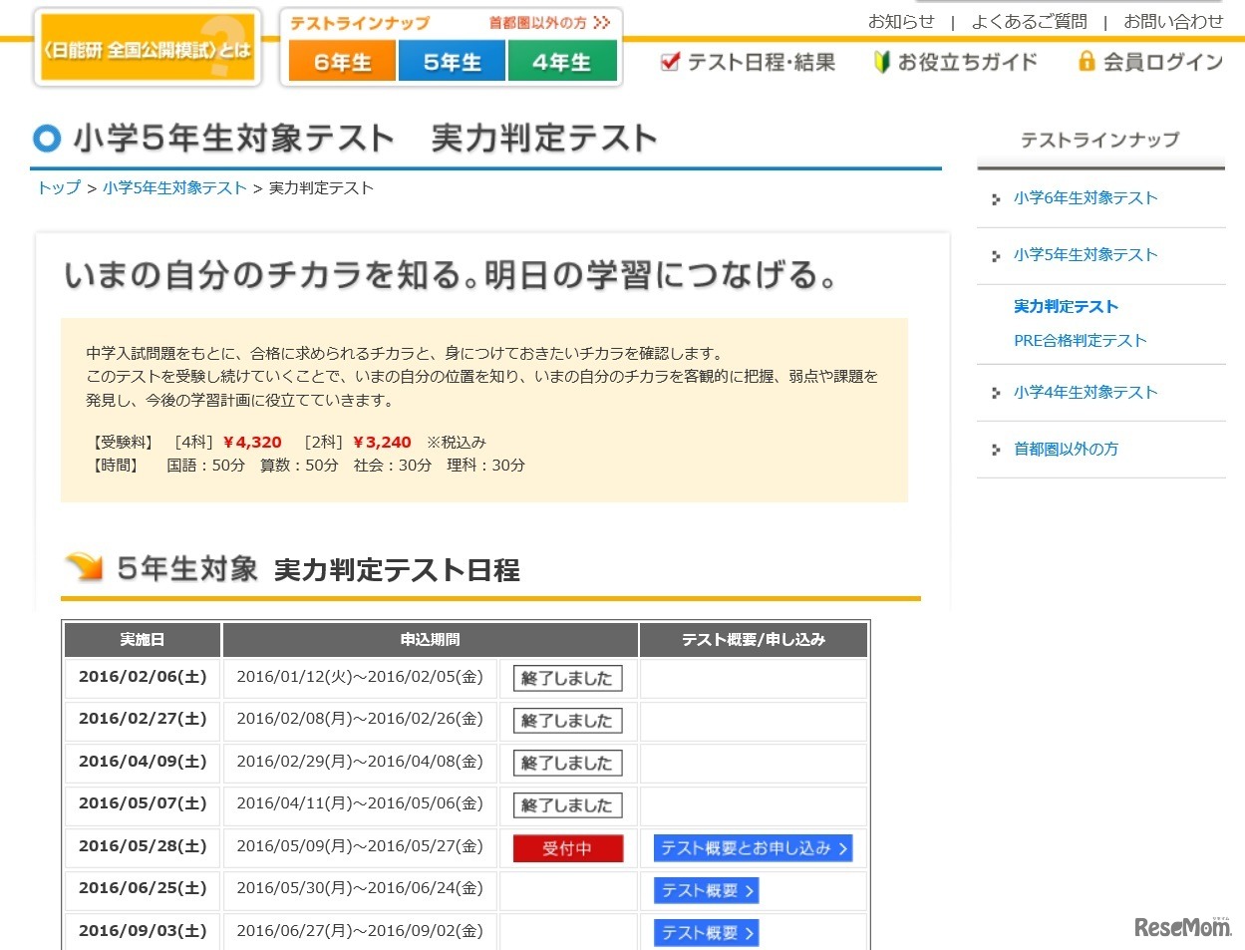Image resolution: width=1245 pixels, height=950 pixels.
Task: Switch to the 4年生 tab
Action: tap(563, 61)
